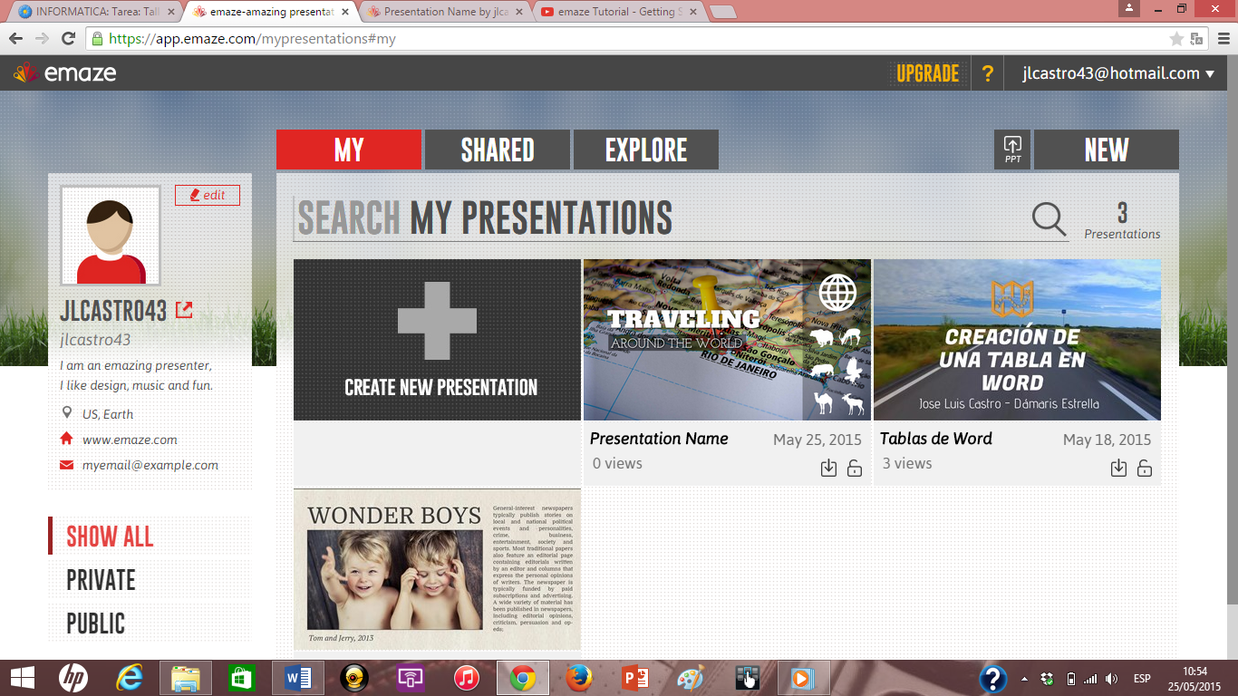Filter presentations by PUBLIC
The height and width of the screenshot is (696, 1238).
[96, 623]
